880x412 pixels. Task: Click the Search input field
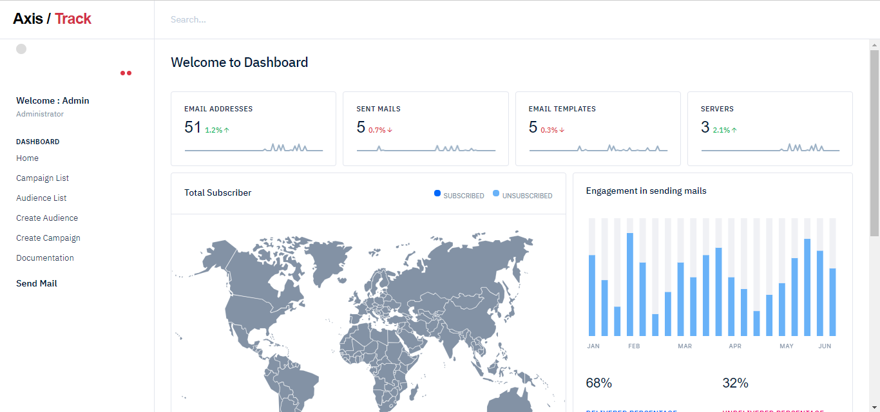(x=451, y=20)
